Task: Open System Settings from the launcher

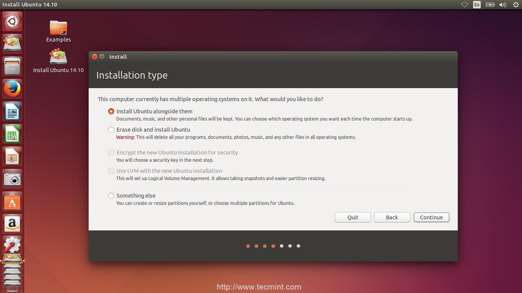Action: click(x=12, y=245)
